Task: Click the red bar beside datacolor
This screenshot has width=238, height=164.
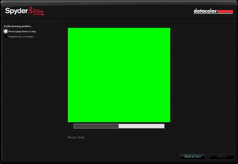Action: pos(225,12)
